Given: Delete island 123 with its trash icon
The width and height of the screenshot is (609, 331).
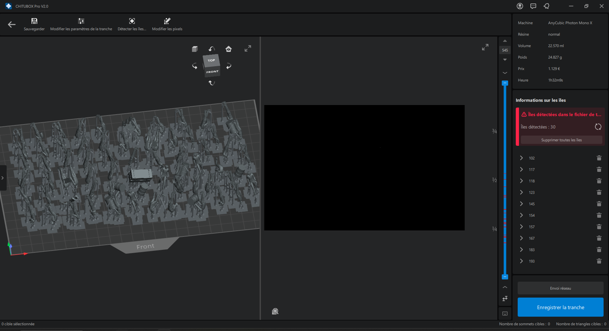Looking at the screenshot, I should pos(599,192).
